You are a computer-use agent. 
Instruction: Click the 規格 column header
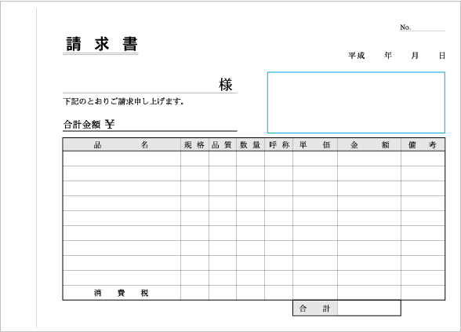click(x=194, y=144)
